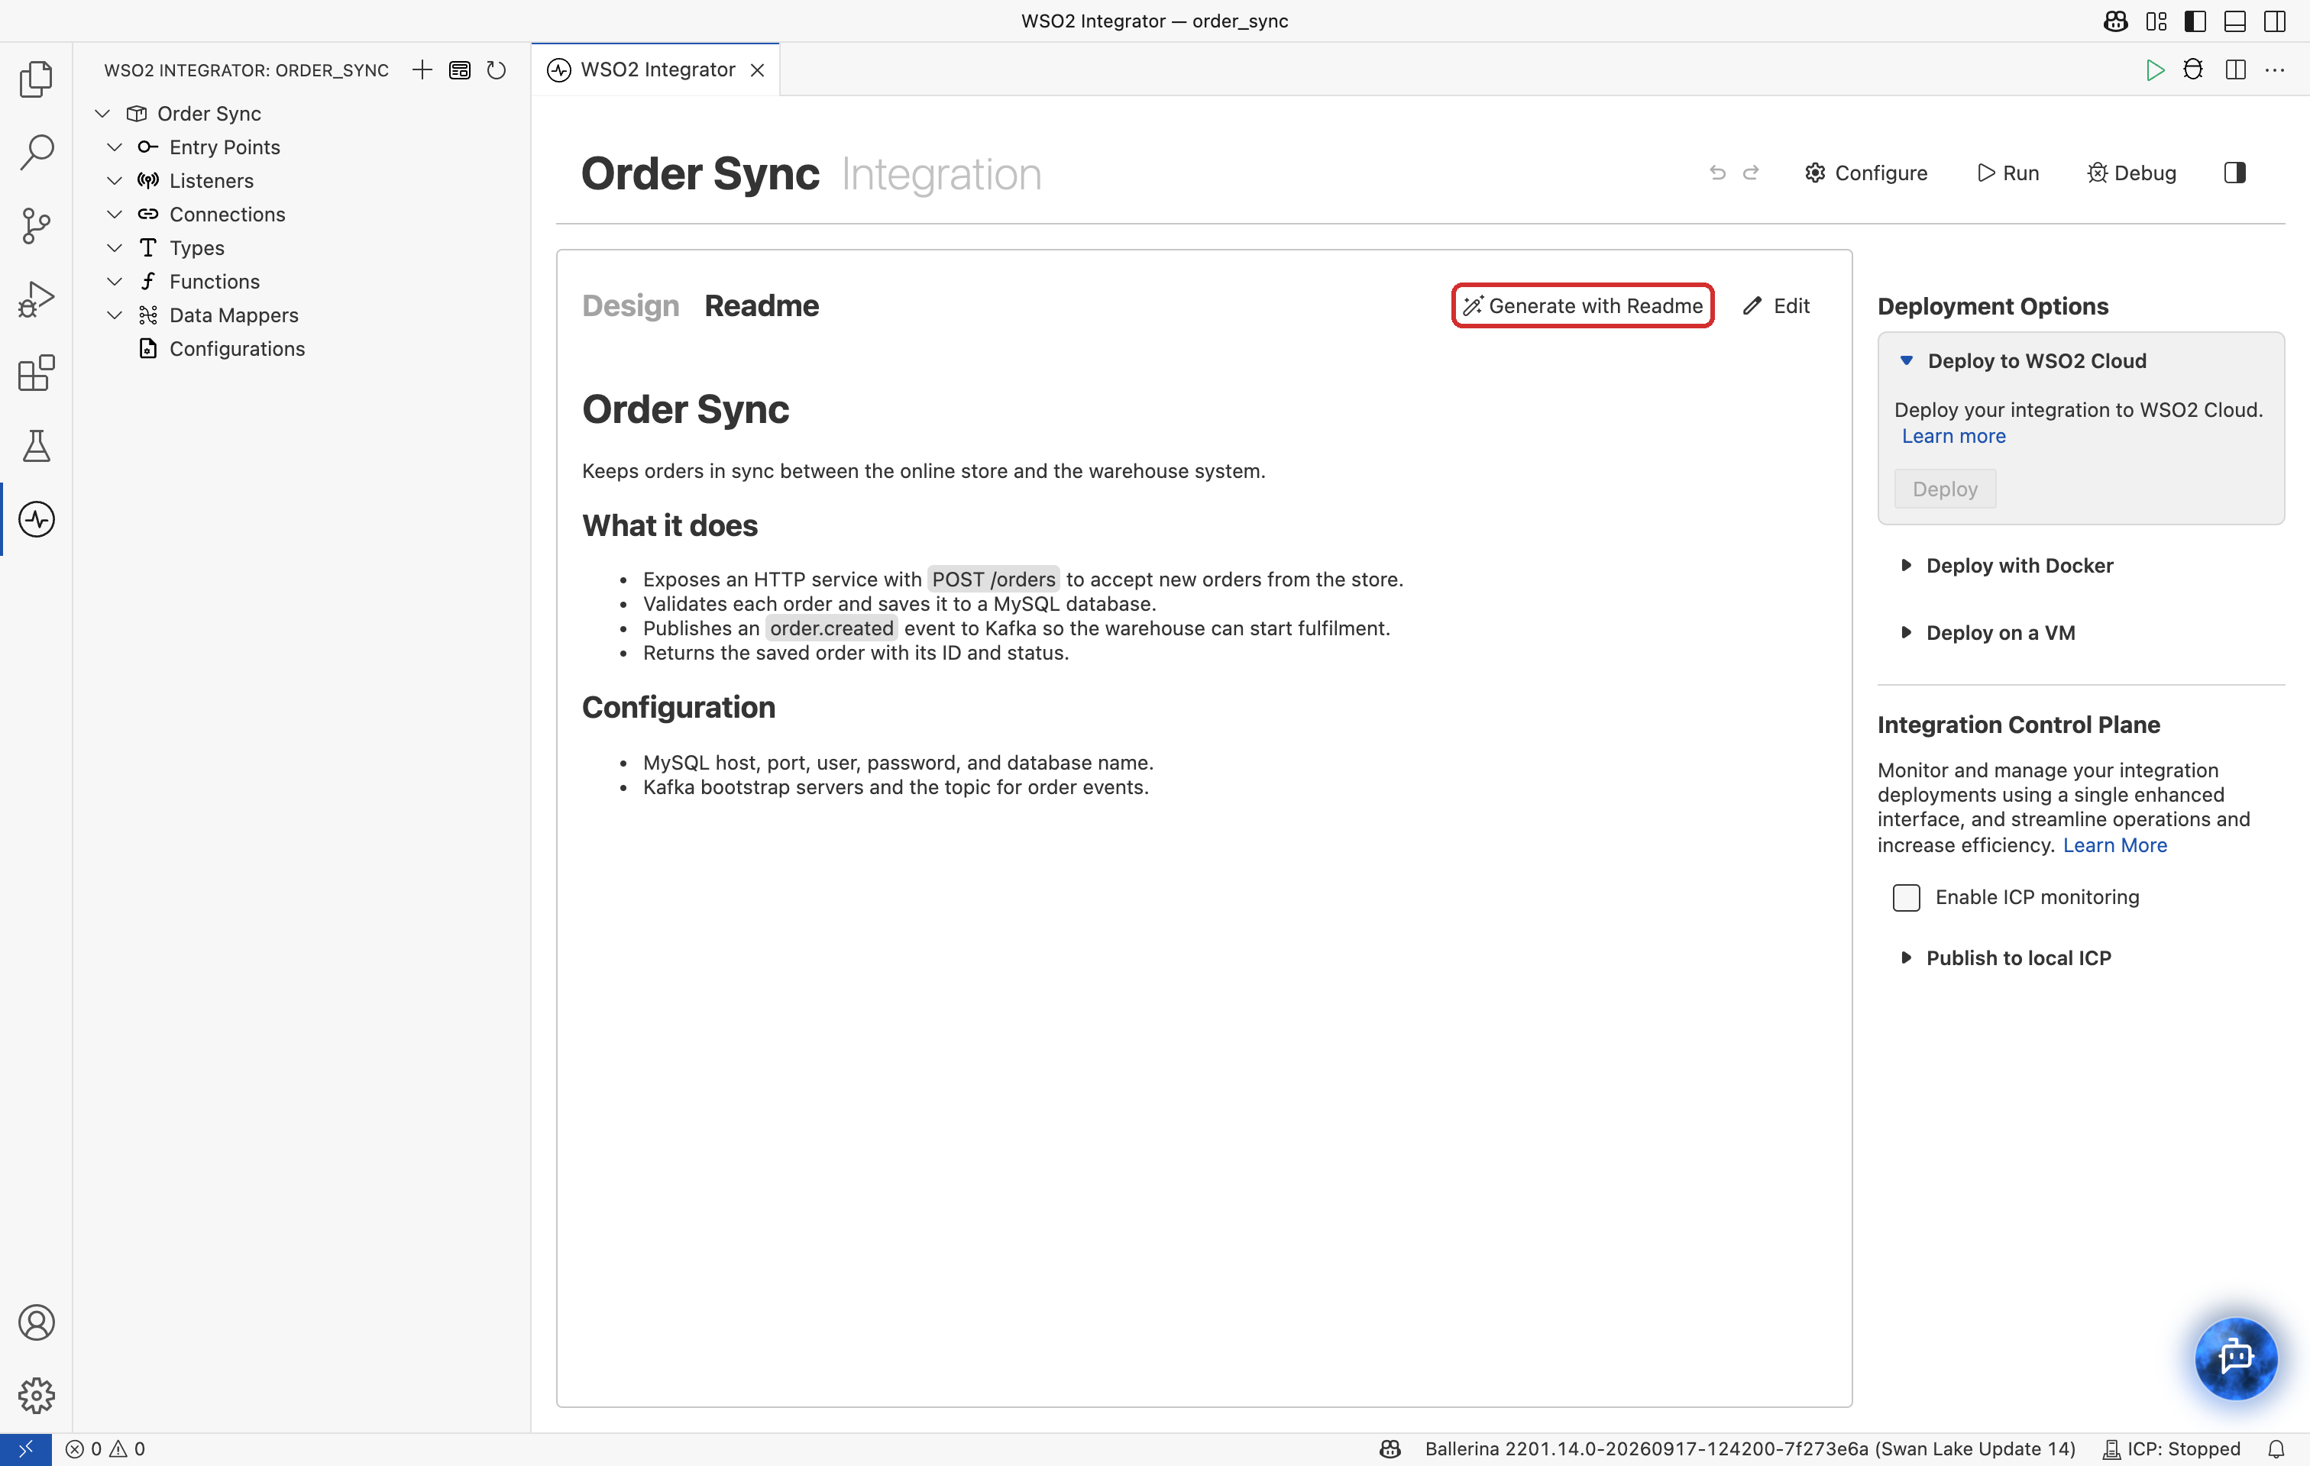Select the WSO2 Integrator activity bar icon
Viewport: 2310px width, 1466px height.
37,520
